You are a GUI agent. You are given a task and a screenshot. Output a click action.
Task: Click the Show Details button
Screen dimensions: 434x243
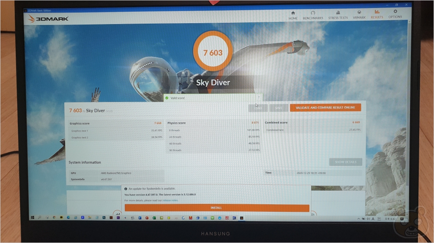[345, 162]
